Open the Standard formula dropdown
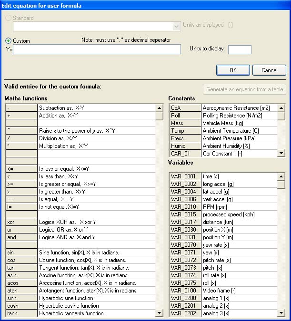291x321 pixels. (176, 26)
